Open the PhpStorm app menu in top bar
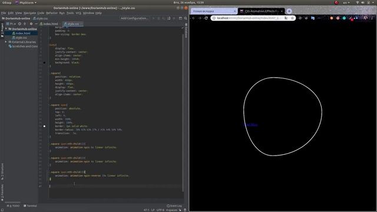 26,2
